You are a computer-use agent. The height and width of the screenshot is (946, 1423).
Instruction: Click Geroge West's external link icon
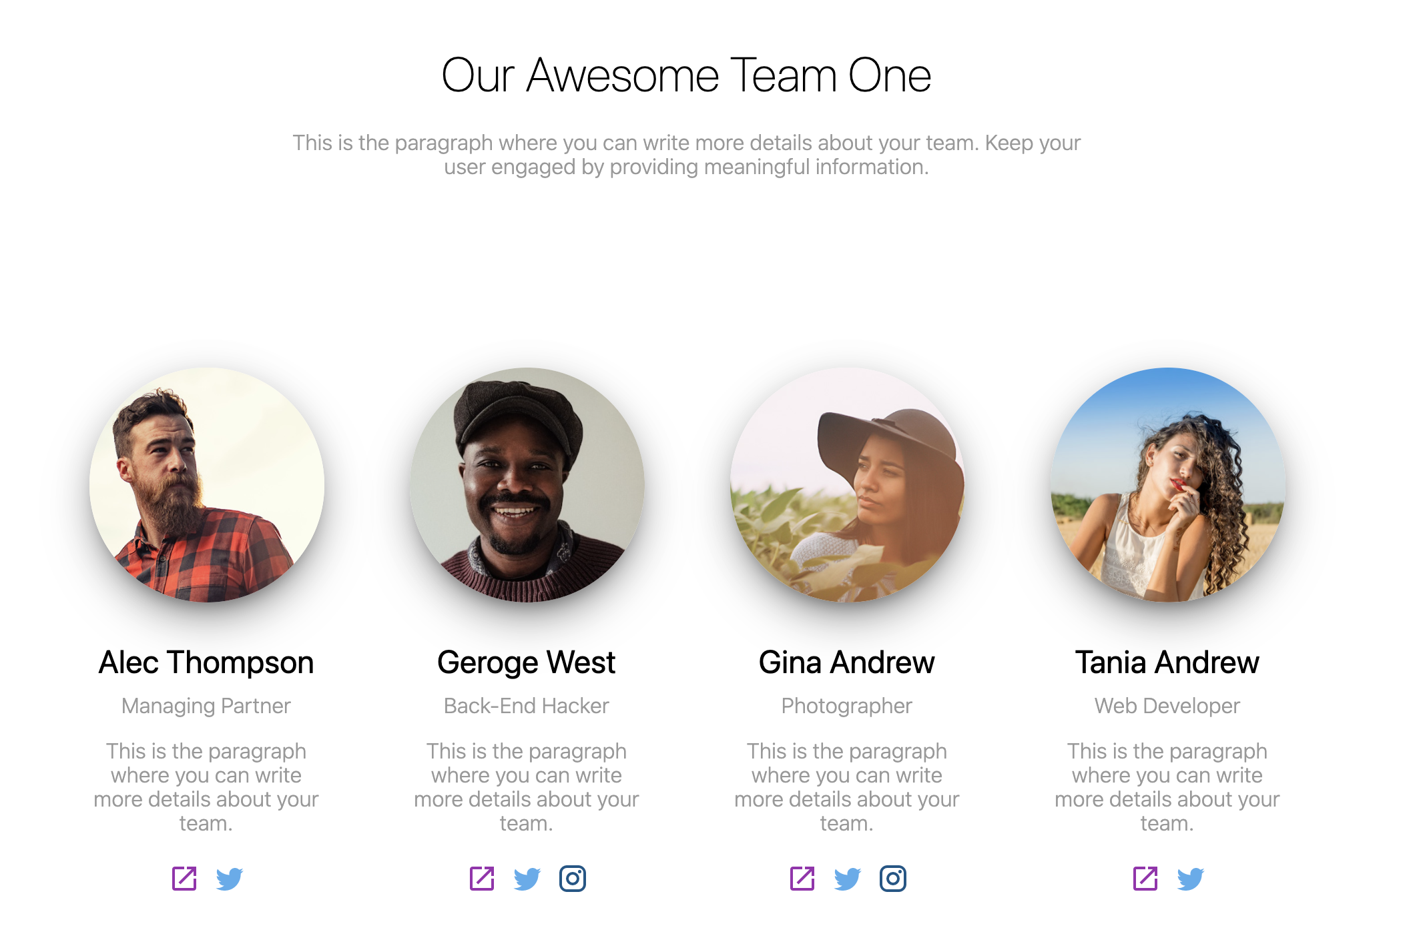(482, 878)
